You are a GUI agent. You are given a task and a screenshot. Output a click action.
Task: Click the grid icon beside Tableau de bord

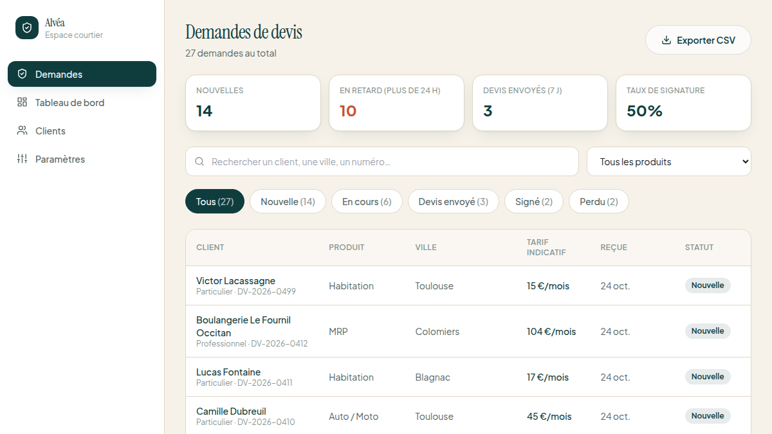point(22,102)
